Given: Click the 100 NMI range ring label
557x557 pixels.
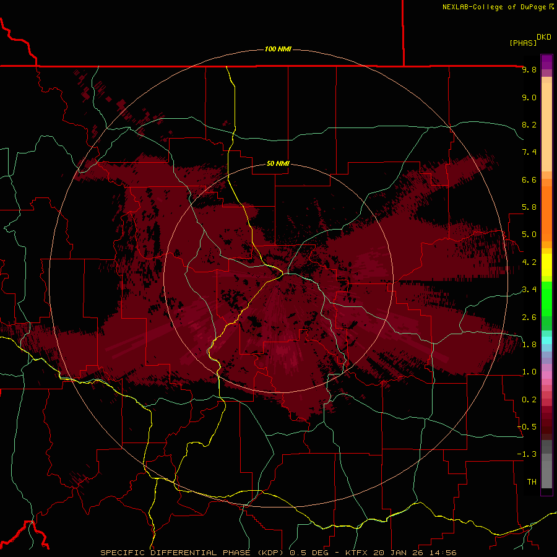Looking at the screenshot, I should click(278, 49).
